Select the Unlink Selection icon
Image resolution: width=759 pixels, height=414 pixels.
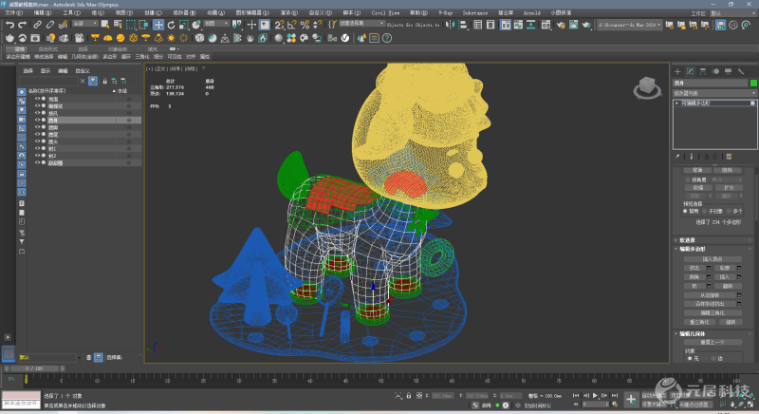pyautogui.click(x=50, y=25)
